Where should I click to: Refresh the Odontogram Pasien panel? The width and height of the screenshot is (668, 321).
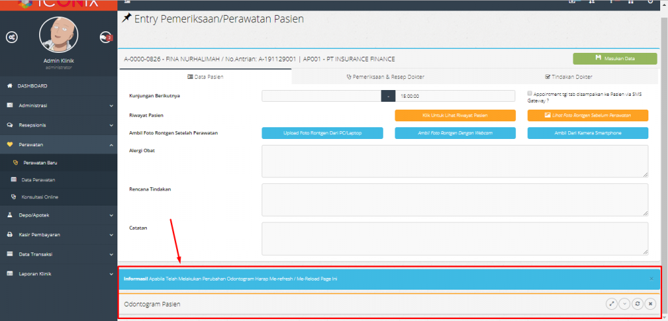coord(637,304)
